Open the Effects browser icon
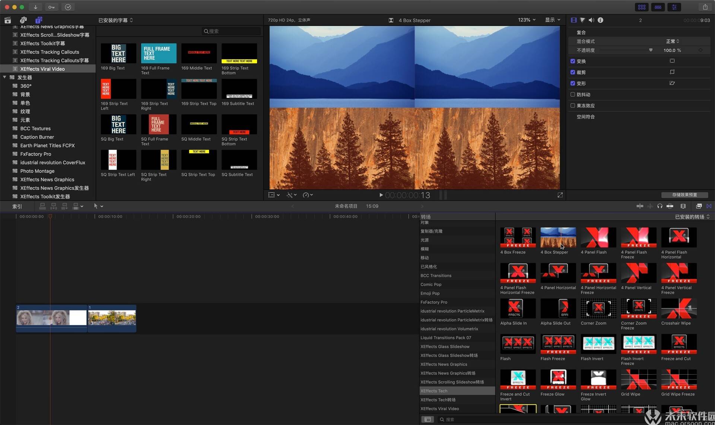Image resolution: width=715 pixels, height=425 pixels. 699,206
